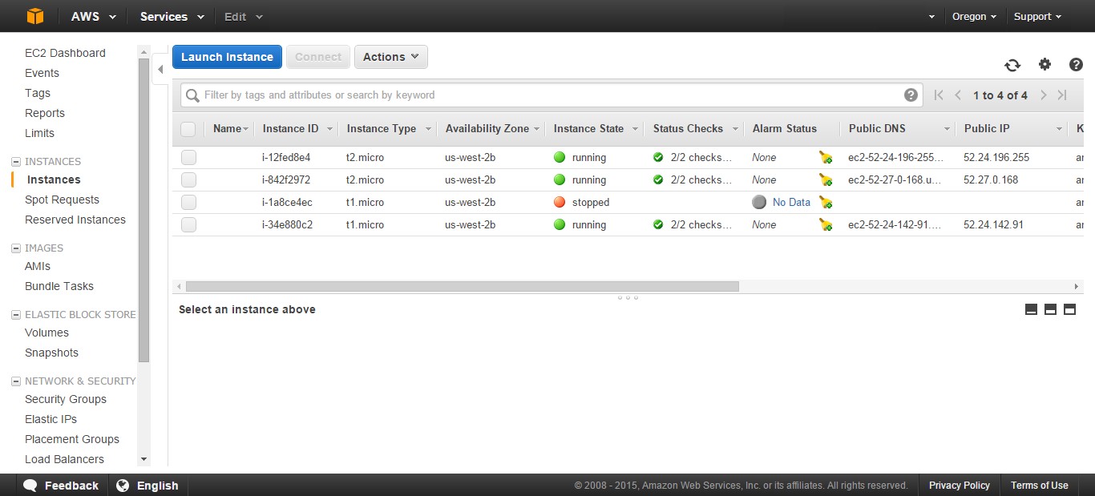Collapse the INSTANCES sidebar section

tap(15, 162)
